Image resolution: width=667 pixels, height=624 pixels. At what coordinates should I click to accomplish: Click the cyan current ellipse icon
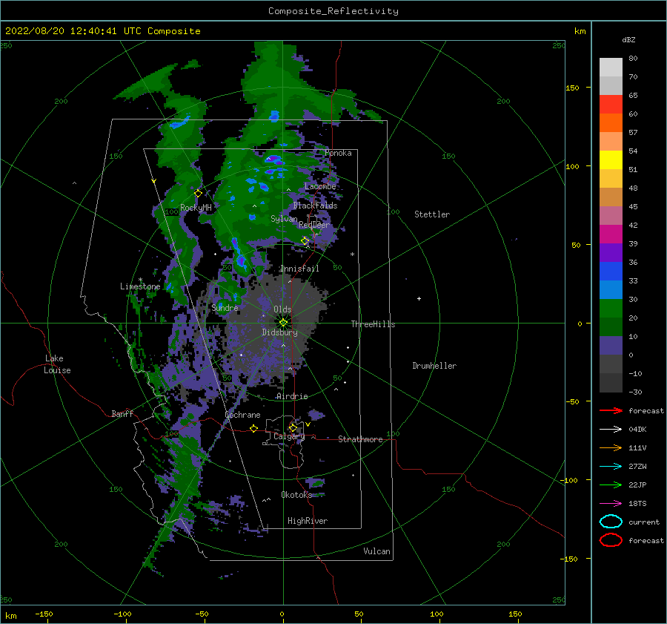pos(611,522)
